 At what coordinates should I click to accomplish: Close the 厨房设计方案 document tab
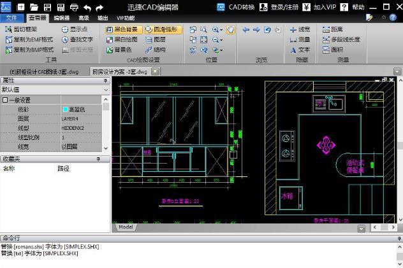155,71
